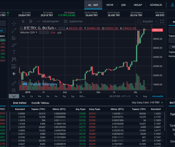Open GÜVENLİK security tab
The image size is (175, 147).
click(x=156, y=5)
